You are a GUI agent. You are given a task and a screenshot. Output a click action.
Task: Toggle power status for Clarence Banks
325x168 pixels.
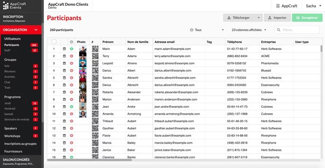(x=71, y=157)
